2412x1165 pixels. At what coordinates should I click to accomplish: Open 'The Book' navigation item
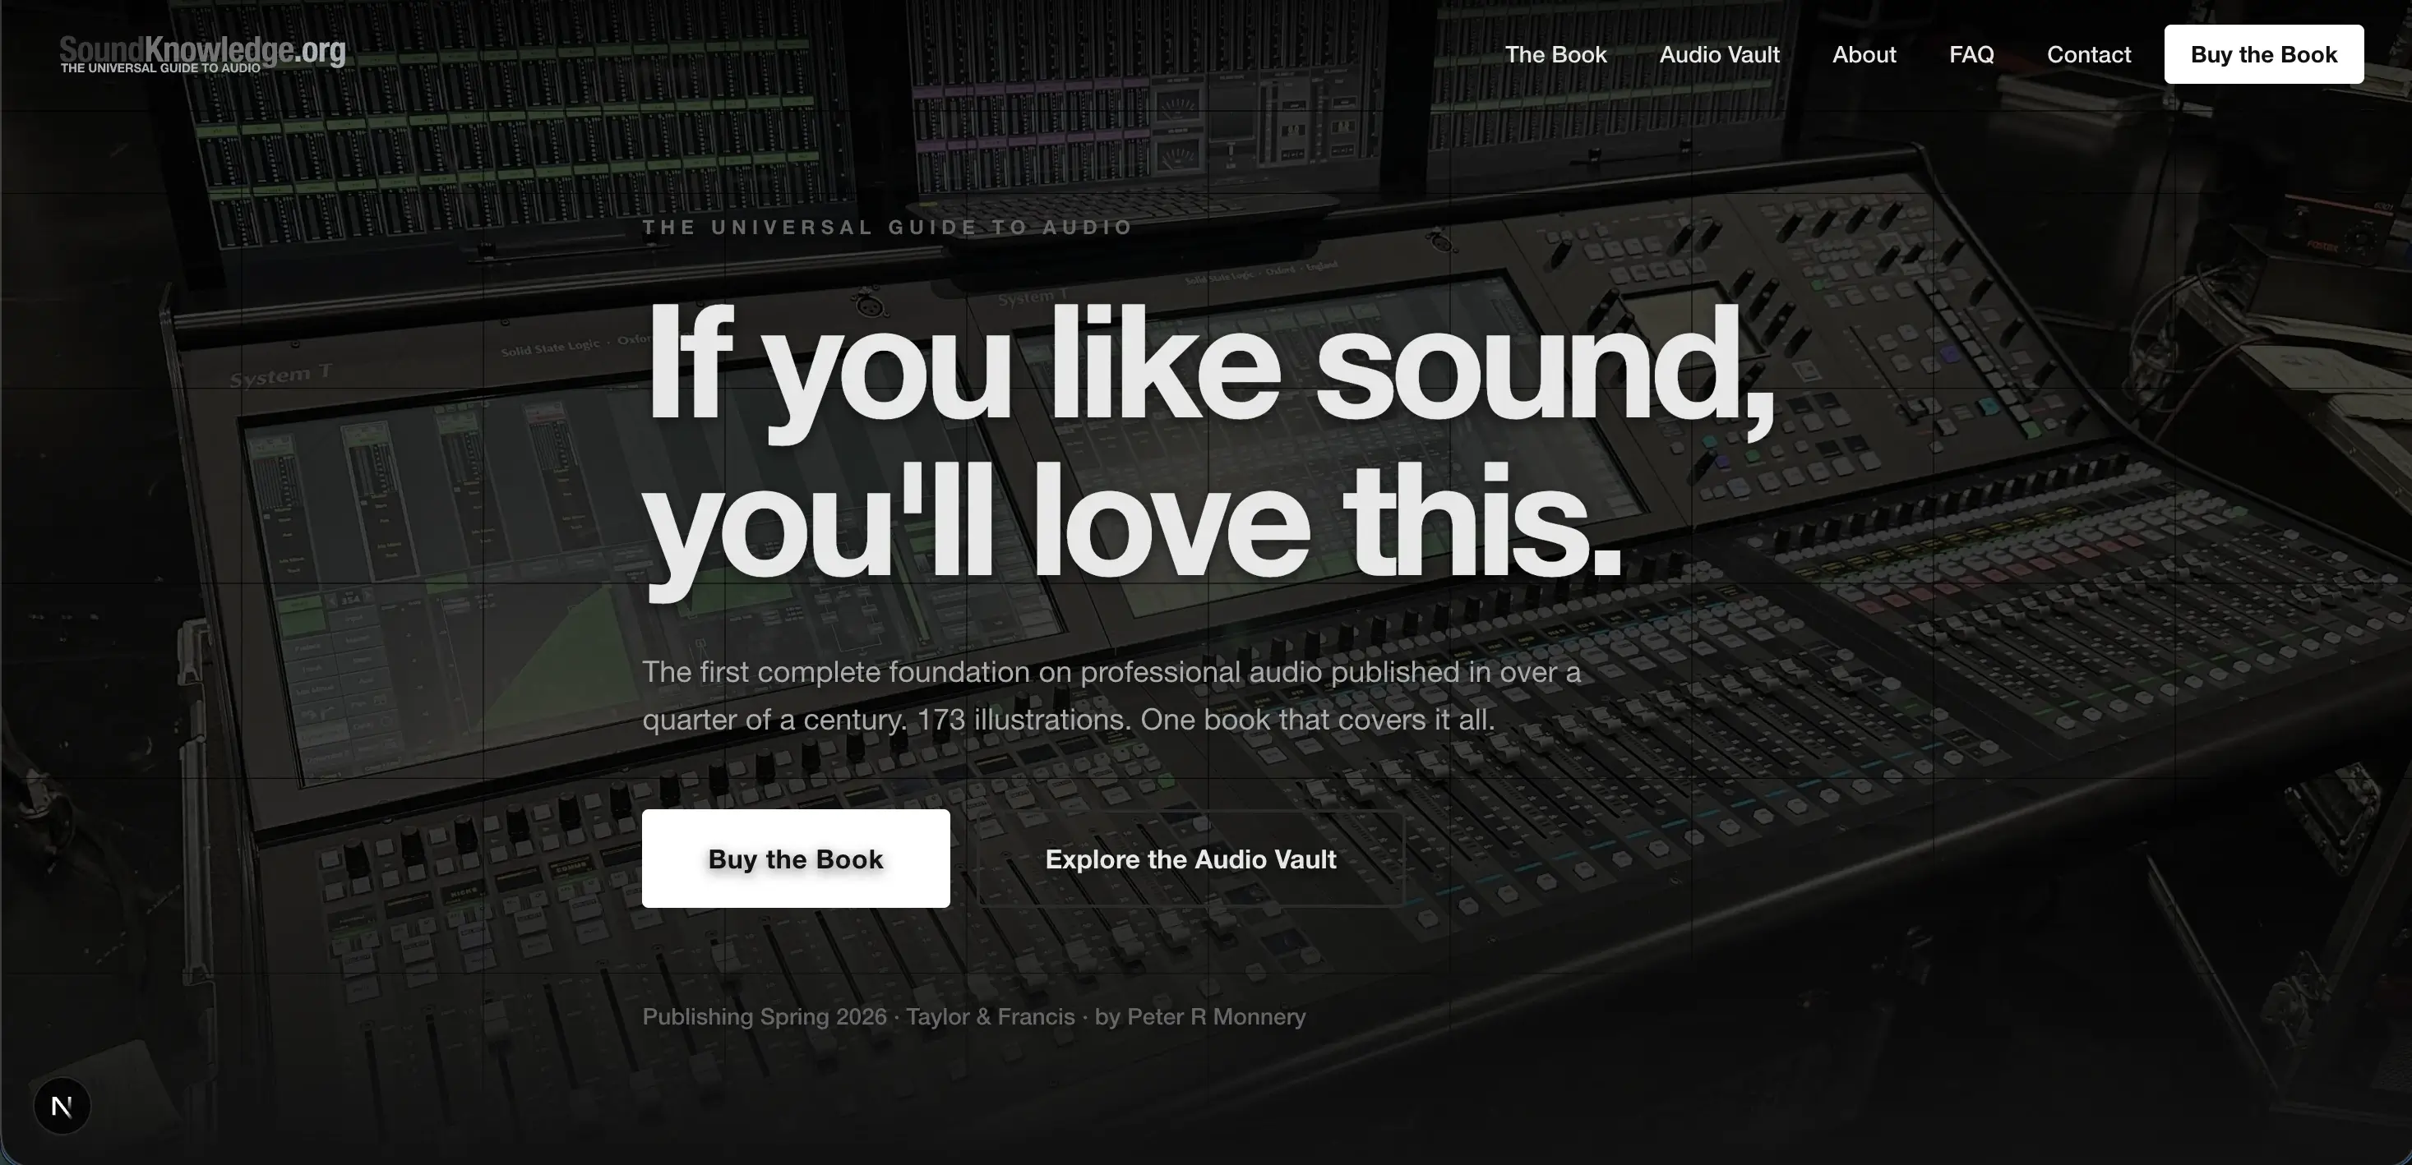(1555, 54)
